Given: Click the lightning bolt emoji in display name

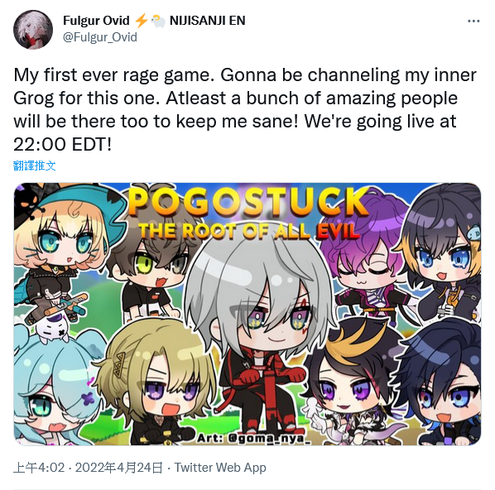Looking at the screenshot, I should [x=141, y=21].
